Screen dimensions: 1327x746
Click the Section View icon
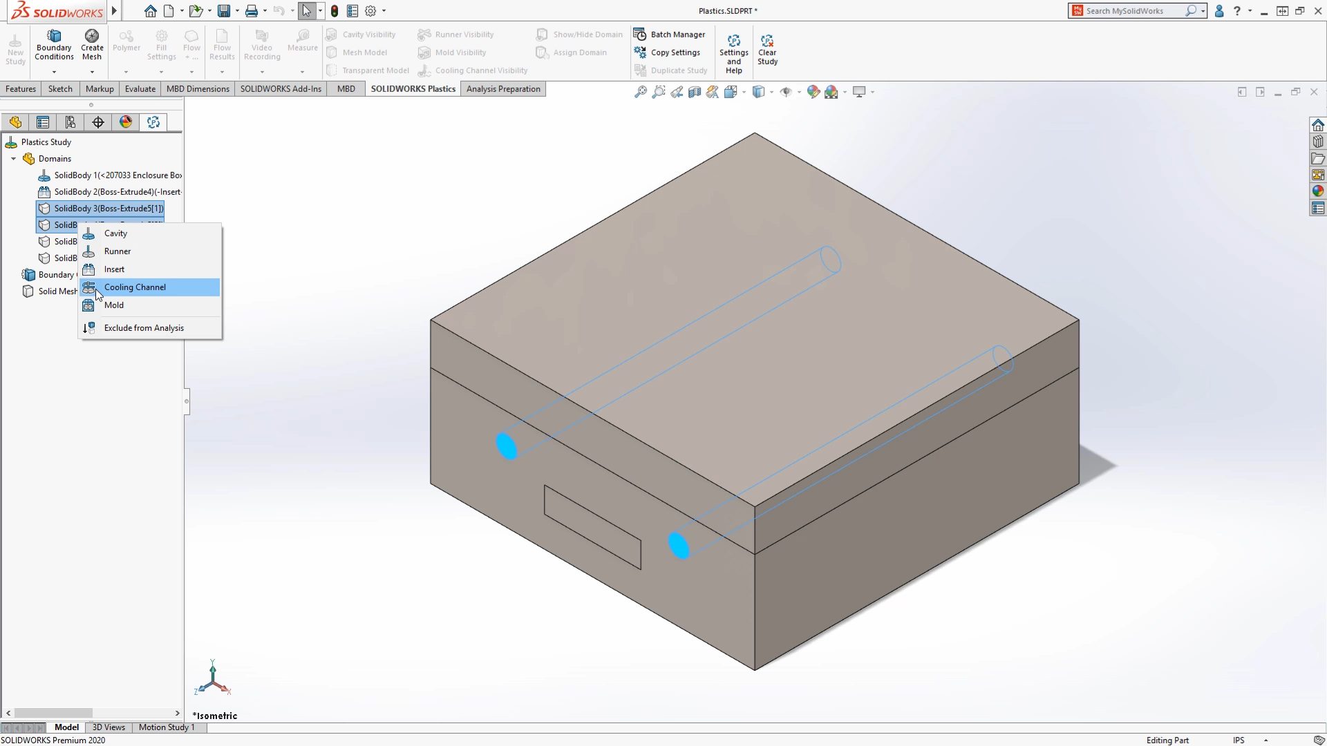click(695, 92)
